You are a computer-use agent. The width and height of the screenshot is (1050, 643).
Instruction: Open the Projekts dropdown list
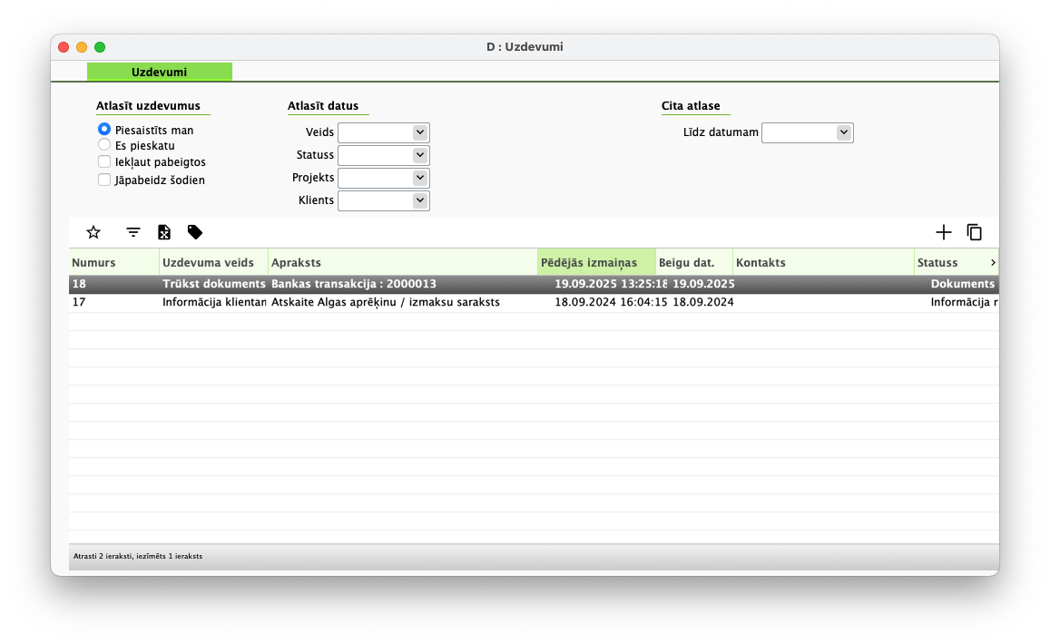tap(419, 178)
